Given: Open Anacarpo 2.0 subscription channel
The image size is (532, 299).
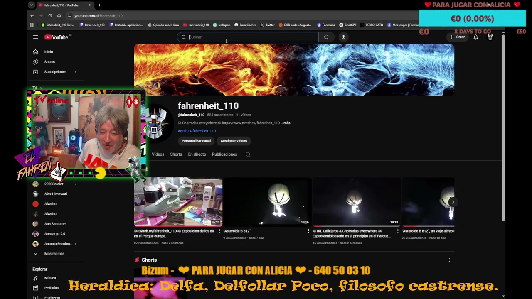Looking at the screenshot, I should coord(54,234).
